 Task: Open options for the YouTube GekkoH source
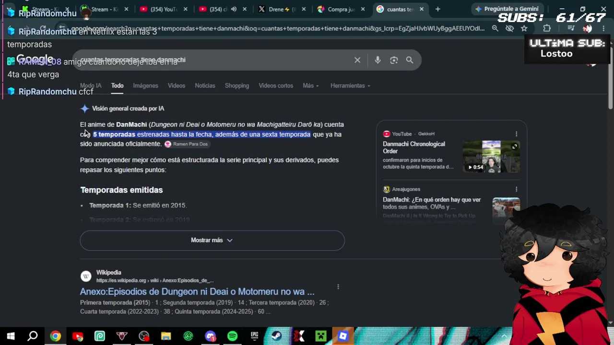[516, 134]
